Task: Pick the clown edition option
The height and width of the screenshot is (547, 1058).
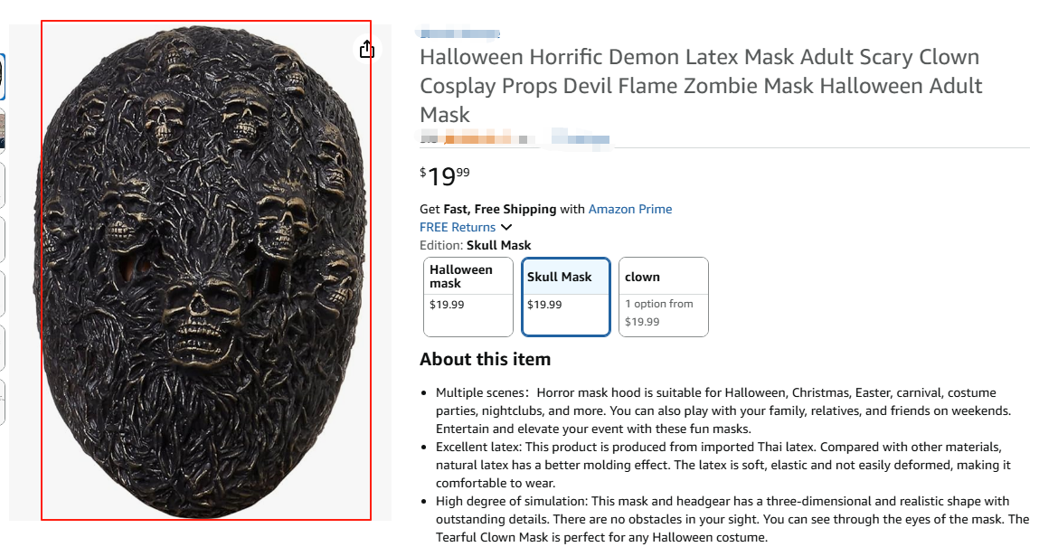Action: click(x=663, y=297)
